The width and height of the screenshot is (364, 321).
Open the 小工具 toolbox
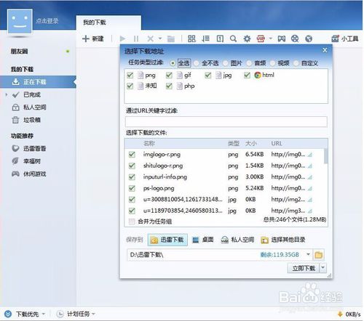345,38
